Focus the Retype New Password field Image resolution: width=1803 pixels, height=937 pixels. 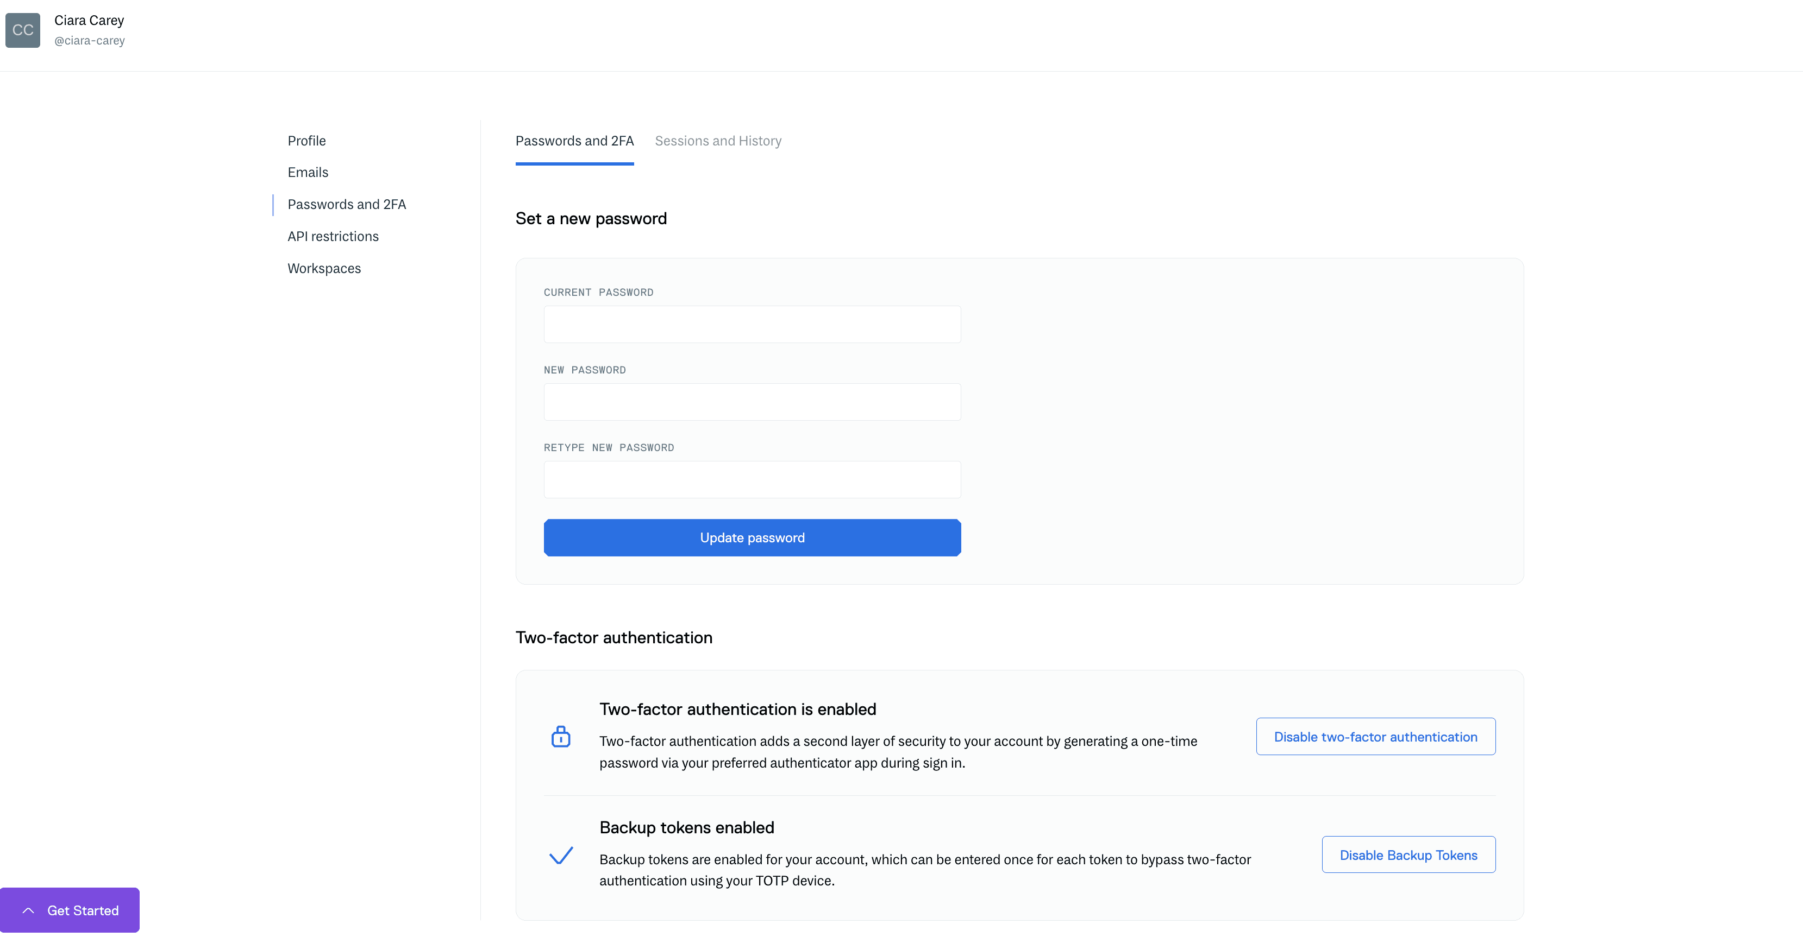pos(752,480)
